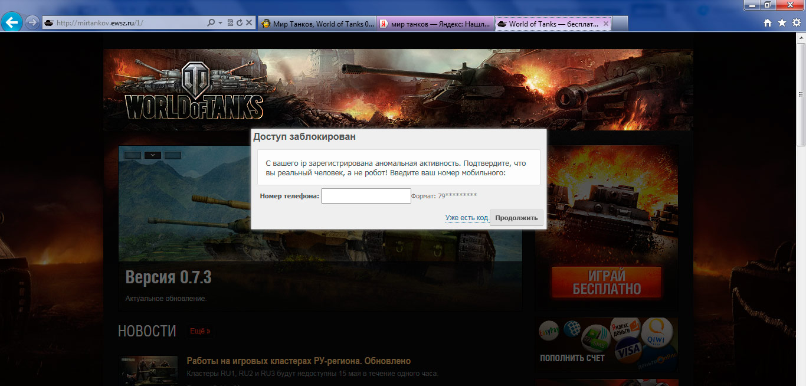The width and height of the screenshot is (806, 386).
Task: Click the 'Играй бесплатно' orange button
Action: [607, 283]
